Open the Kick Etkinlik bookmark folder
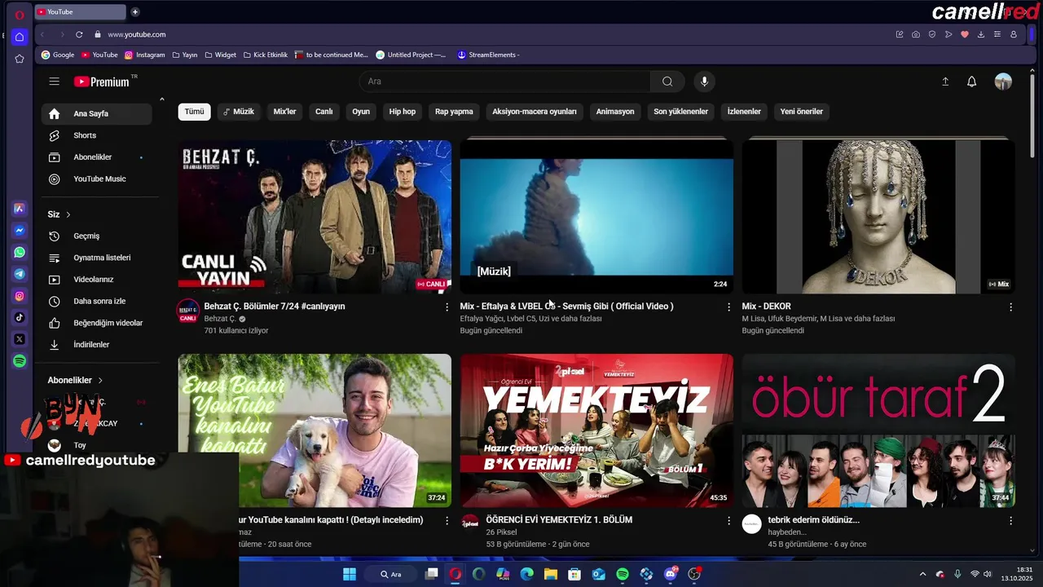 pos(265,55)
